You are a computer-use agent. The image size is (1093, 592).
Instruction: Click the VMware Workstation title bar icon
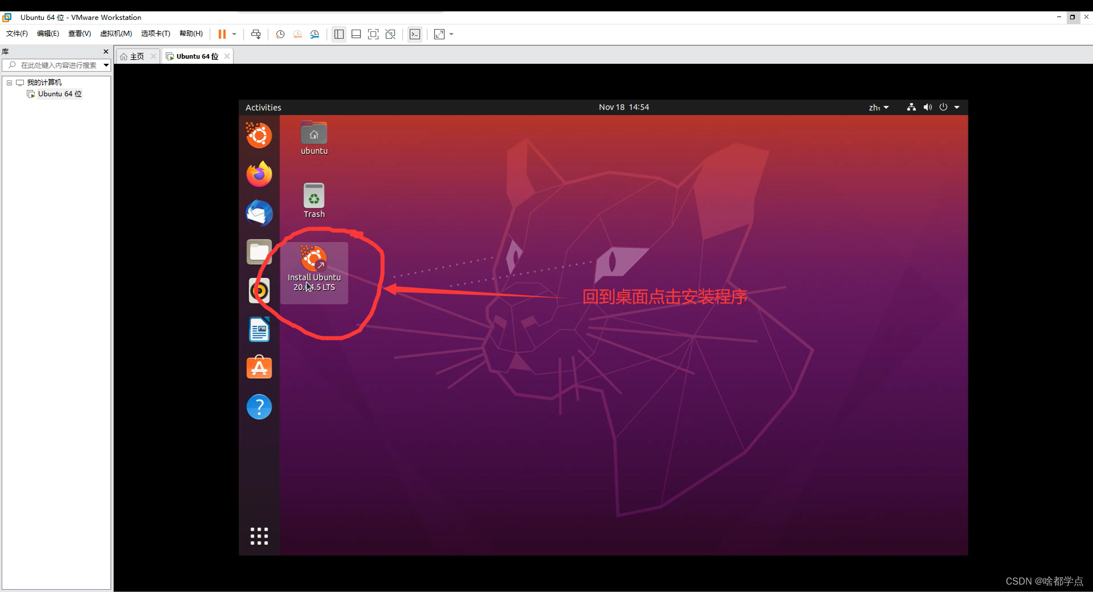tap(7, 17)
